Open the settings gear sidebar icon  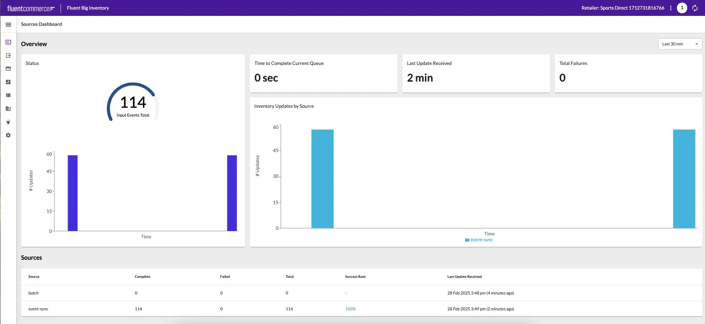coord(8,135)
